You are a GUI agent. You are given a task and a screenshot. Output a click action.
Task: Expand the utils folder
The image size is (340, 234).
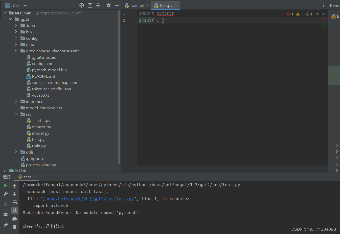pyautogui.click(x=16, y=152)
